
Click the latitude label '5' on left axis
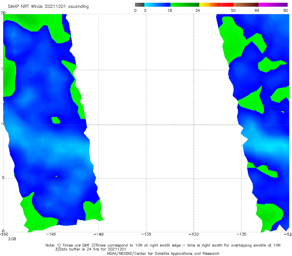3,178
